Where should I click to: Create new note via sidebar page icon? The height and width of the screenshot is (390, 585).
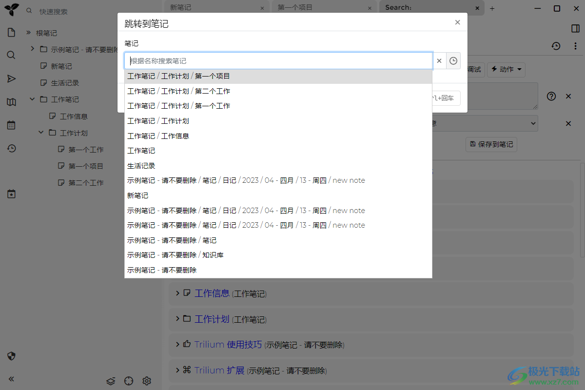click(11, 33)
